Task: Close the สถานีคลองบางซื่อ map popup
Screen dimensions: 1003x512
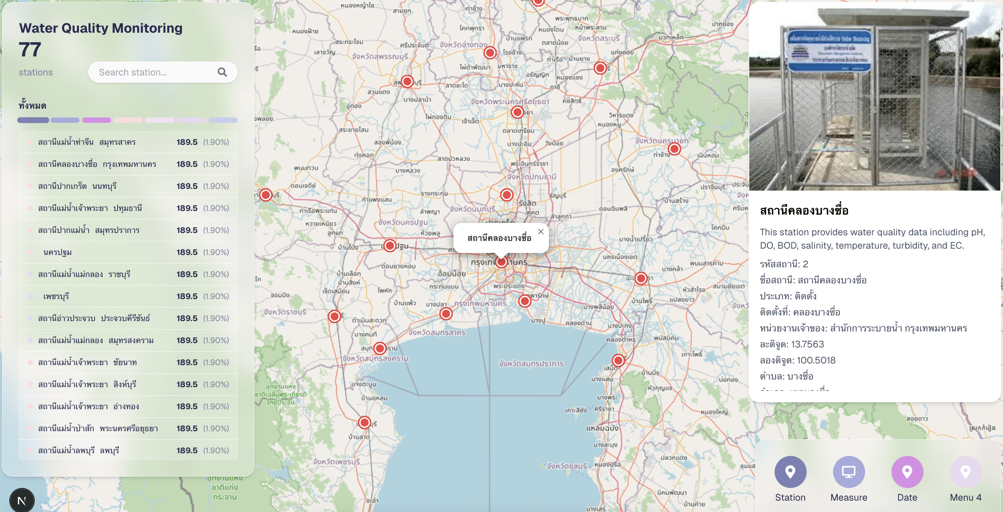Action: pos(541,232)
